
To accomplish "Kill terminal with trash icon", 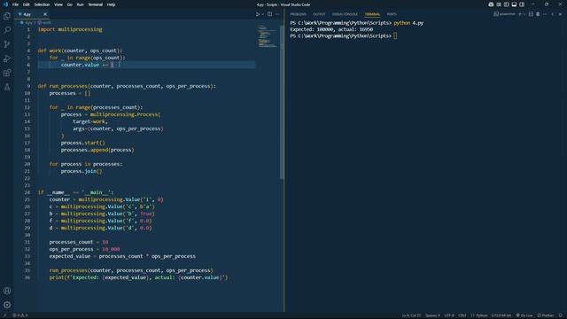I will [x=538, y=14].
